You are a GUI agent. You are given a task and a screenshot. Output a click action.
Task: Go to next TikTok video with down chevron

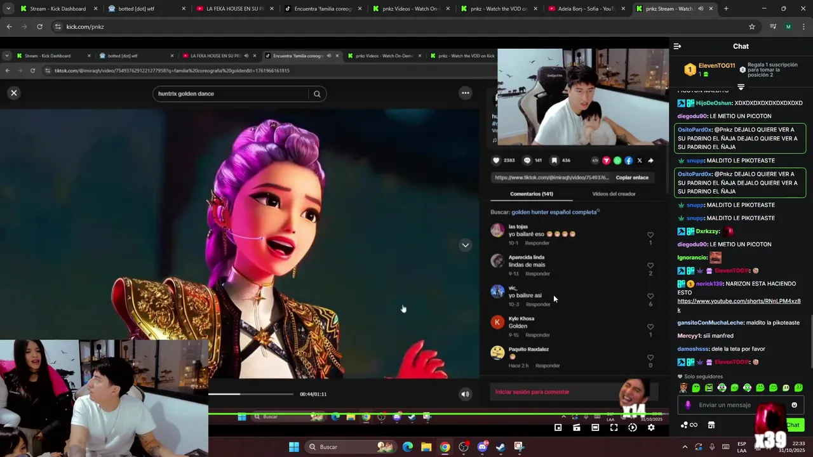coord(466,245)
